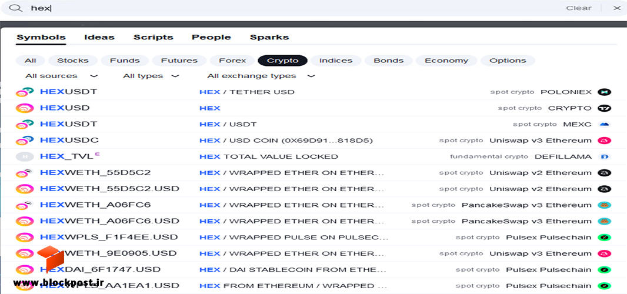The image size is (627, 294).
Task: Filter results by Funds
Action: pos(125,61)
